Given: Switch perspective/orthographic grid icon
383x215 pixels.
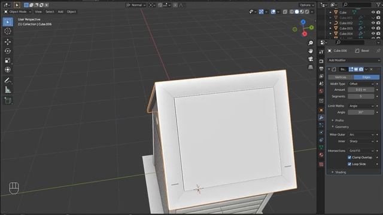Looking at the screenshot, I should point(311,67).
